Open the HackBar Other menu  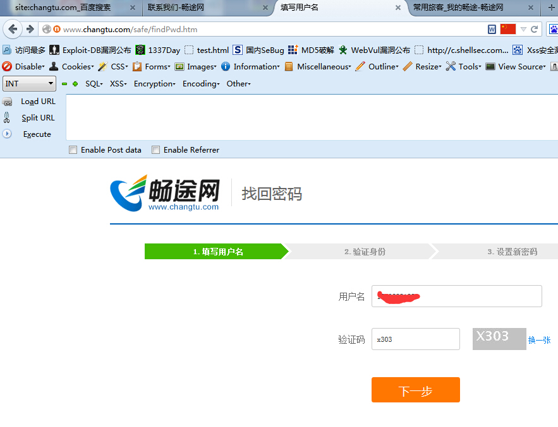(238, 84)
